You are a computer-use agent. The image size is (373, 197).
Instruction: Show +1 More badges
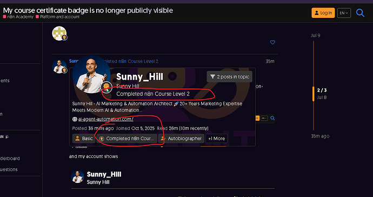coord(216,139)
